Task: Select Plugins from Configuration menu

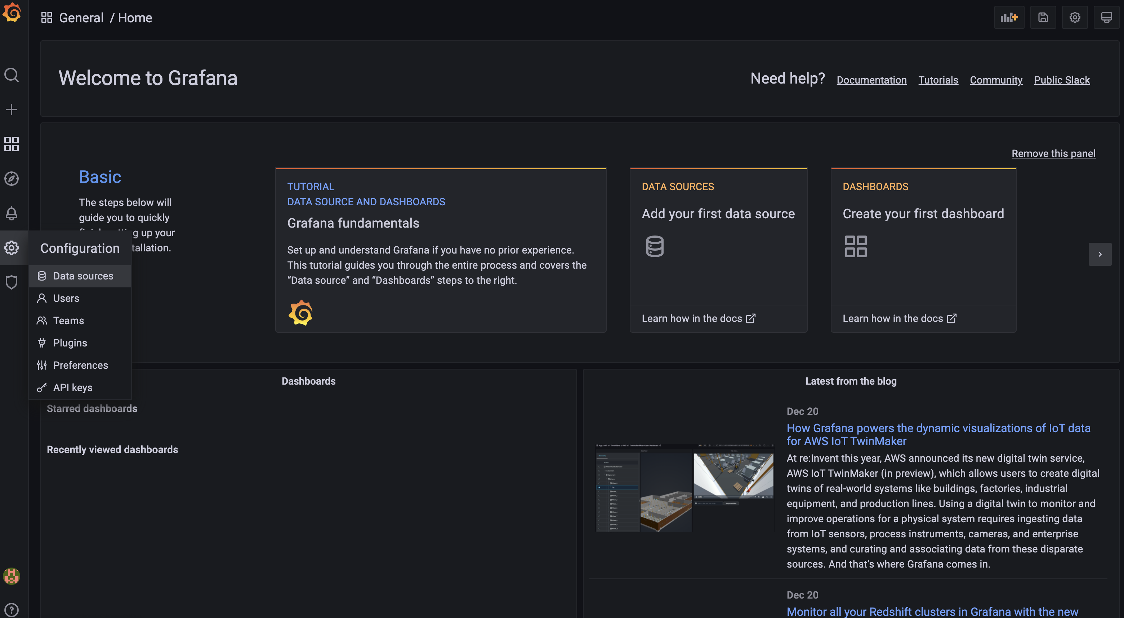Action: [80, 343]
